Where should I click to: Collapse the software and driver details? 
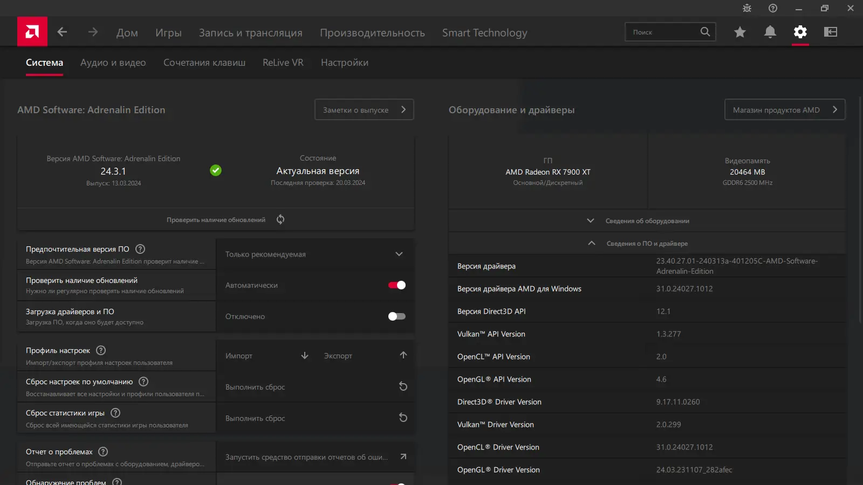(x=647, y=244)
